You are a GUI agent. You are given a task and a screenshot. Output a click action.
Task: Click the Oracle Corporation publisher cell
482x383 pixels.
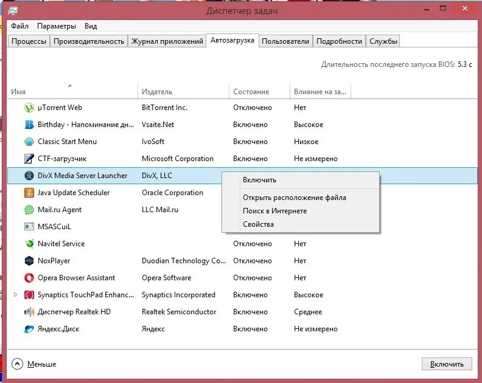click(172, 193)
